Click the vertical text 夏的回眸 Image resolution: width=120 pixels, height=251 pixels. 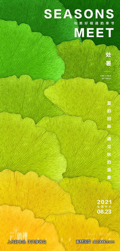click(x=109, y=115)
